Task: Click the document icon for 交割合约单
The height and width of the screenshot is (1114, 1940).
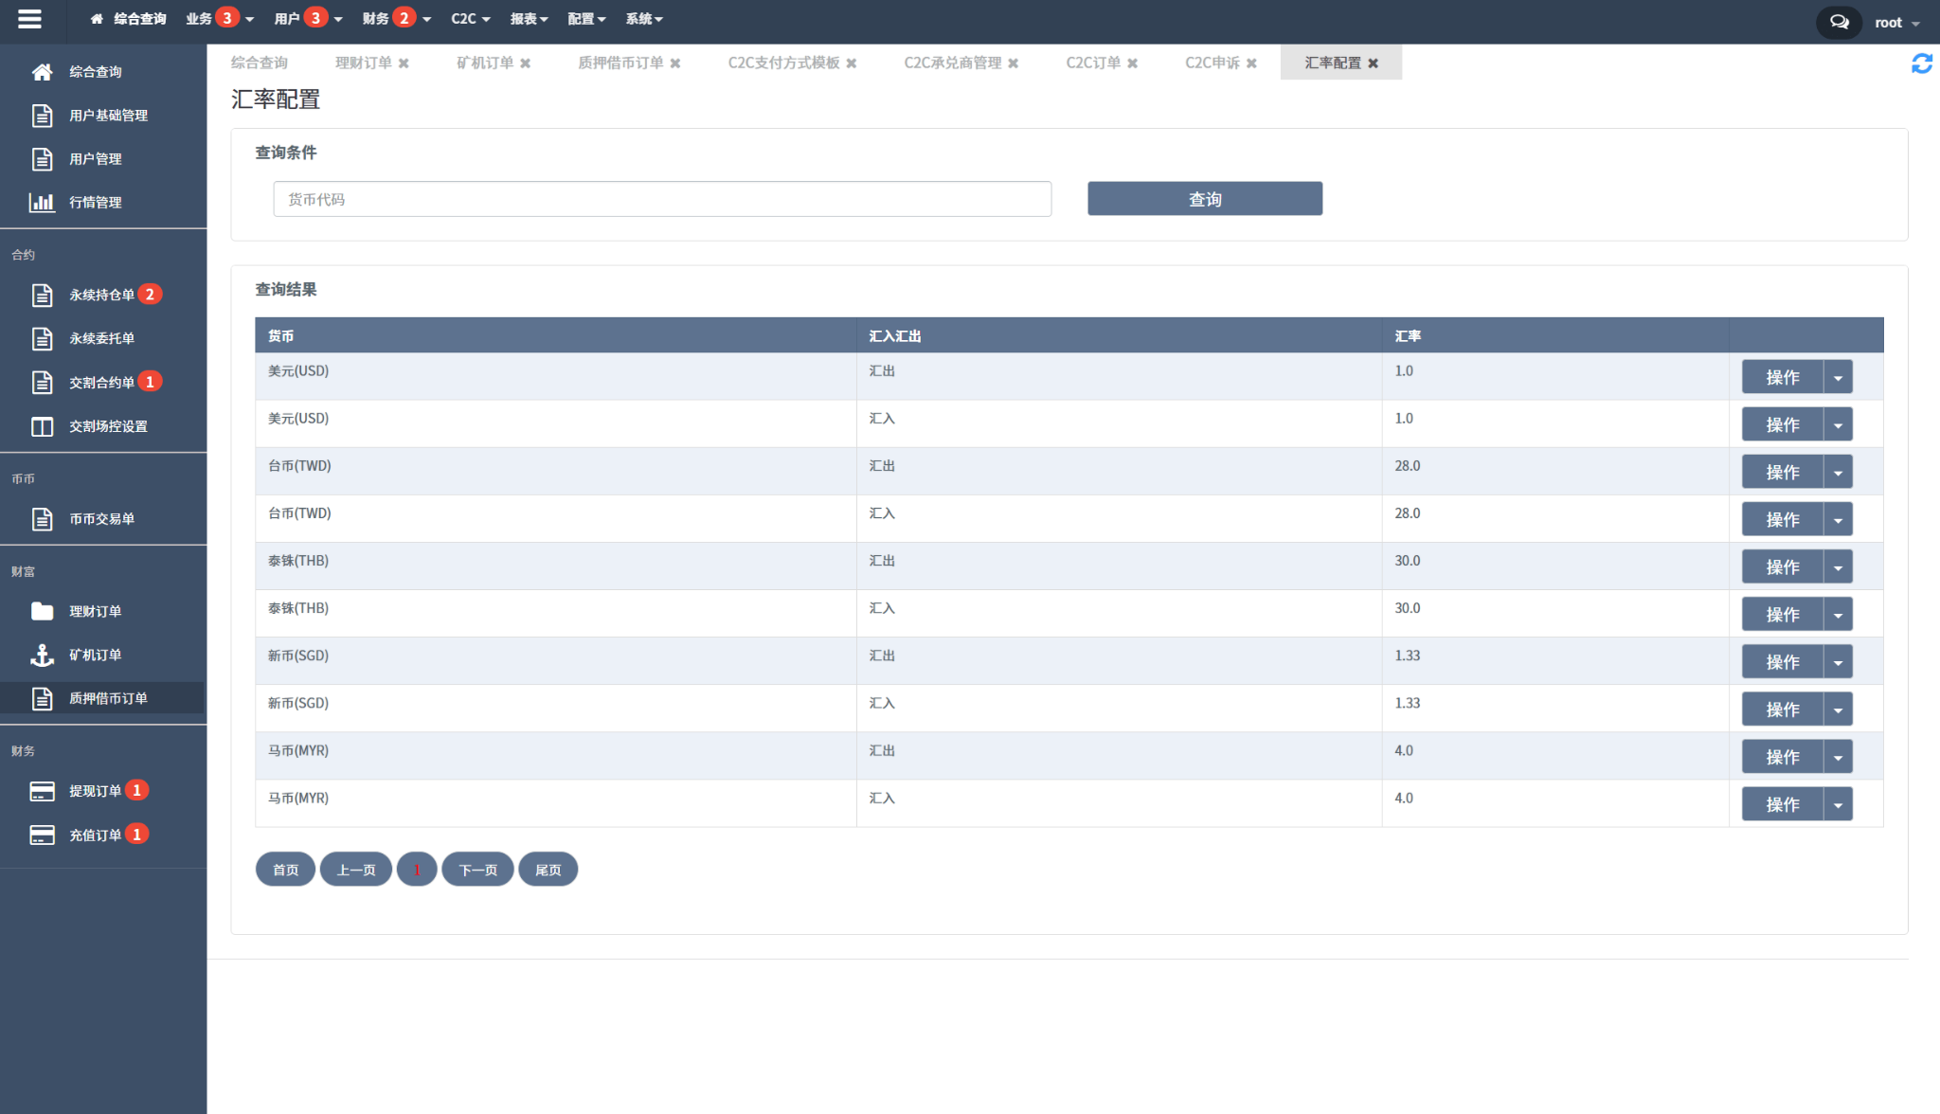Action: pos(42,383)
